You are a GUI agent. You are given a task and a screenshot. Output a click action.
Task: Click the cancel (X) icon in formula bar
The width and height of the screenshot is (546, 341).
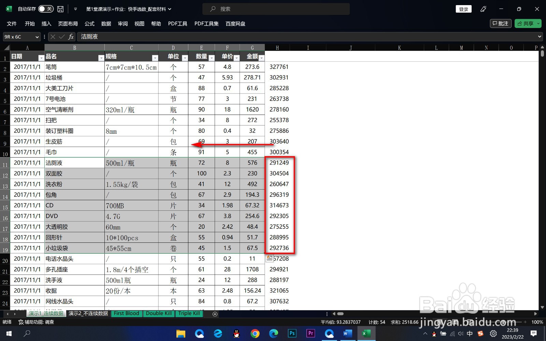click(53, 37)
